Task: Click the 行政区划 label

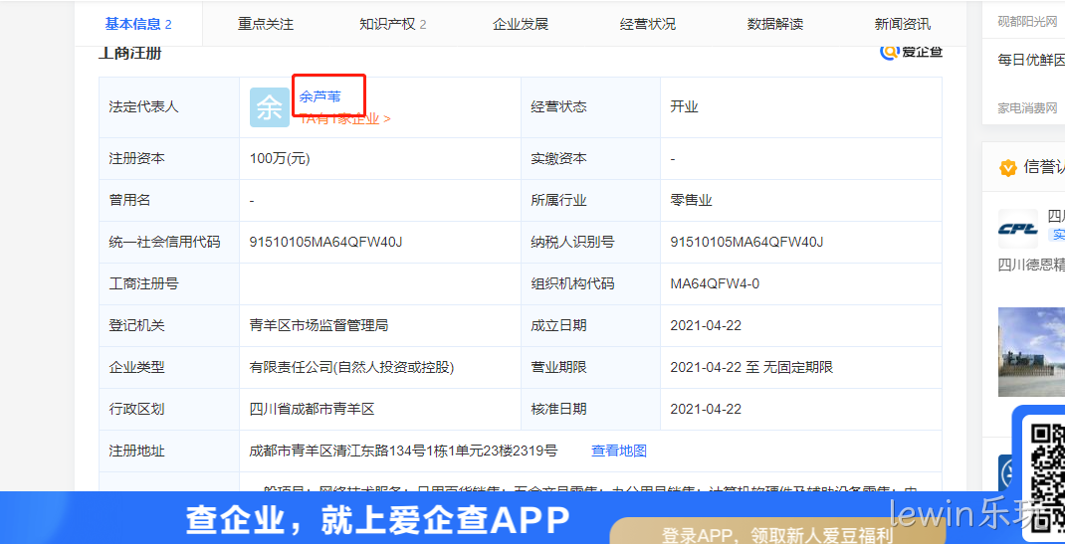Action: click(136, 409)
